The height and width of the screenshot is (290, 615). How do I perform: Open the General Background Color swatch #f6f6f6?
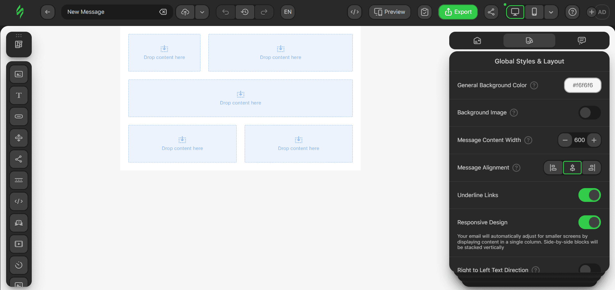[x=582, y=85]
